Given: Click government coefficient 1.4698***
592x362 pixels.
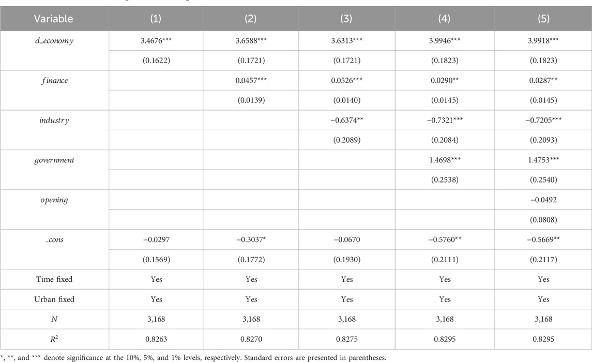Looking at the screenshot, I should [x=445, y=160].
